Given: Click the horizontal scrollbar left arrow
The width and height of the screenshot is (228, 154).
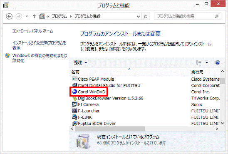Looking at the screenshot, I should click(72, 129).
